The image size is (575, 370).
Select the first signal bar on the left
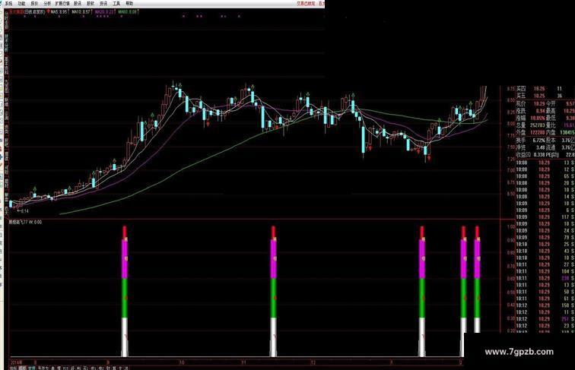pos(125,291)
